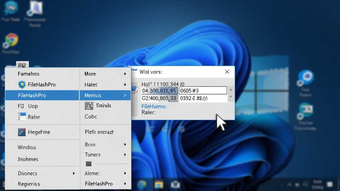Viewport: 340px width, 191px height.
Task: Expand the More submenu arrow
Action: pyautogui.click(x=125, y=74)
